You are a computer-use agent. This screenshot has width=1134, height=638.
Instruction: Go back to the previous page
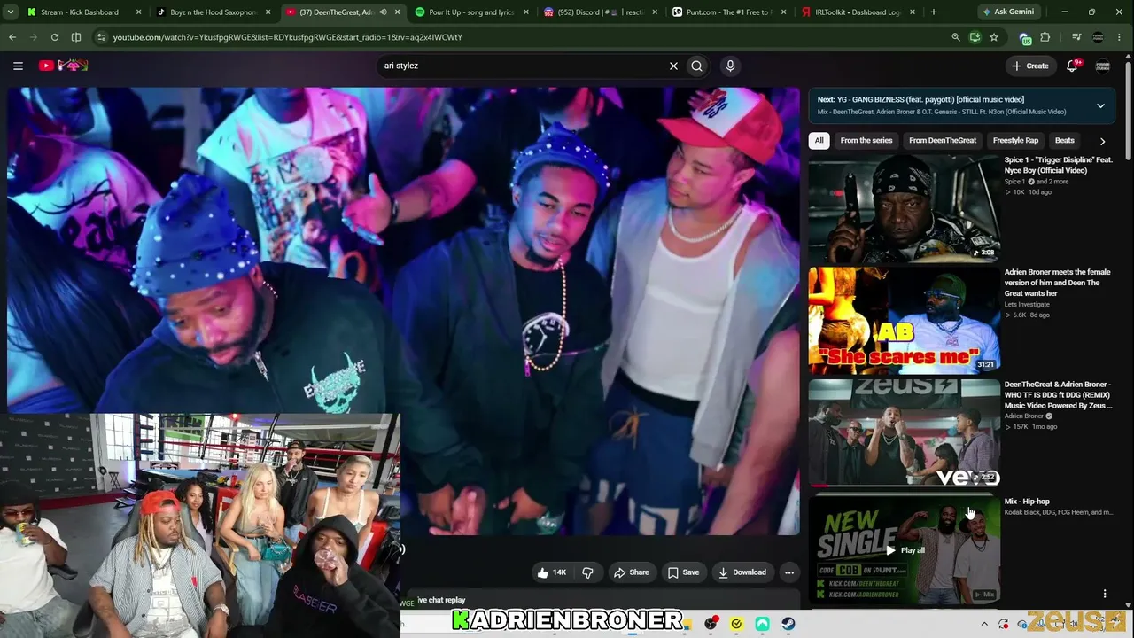point(12,37)
